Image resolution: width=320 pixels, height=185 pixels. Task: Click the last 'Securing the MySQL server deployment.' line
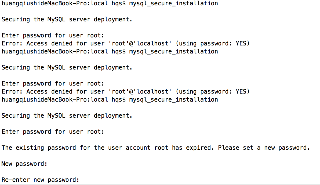click(67, 116)
